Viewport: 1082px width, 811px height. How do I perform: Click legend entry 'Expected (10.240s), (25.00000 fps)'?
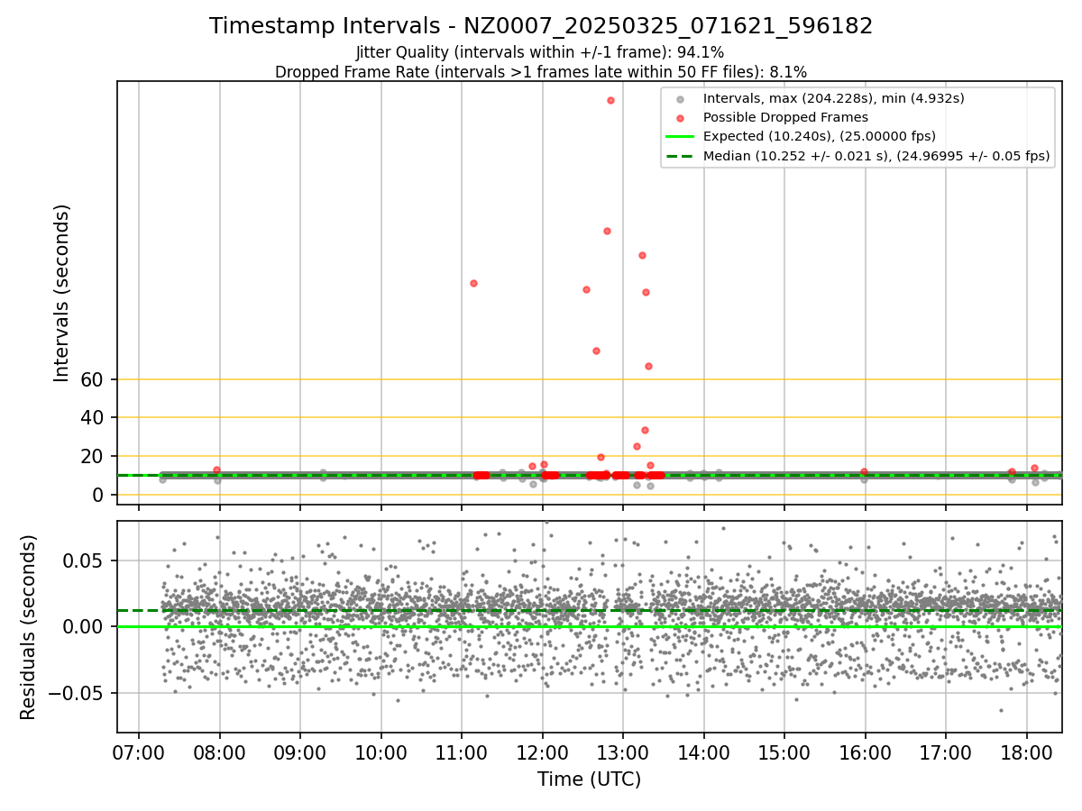[820, 136]
